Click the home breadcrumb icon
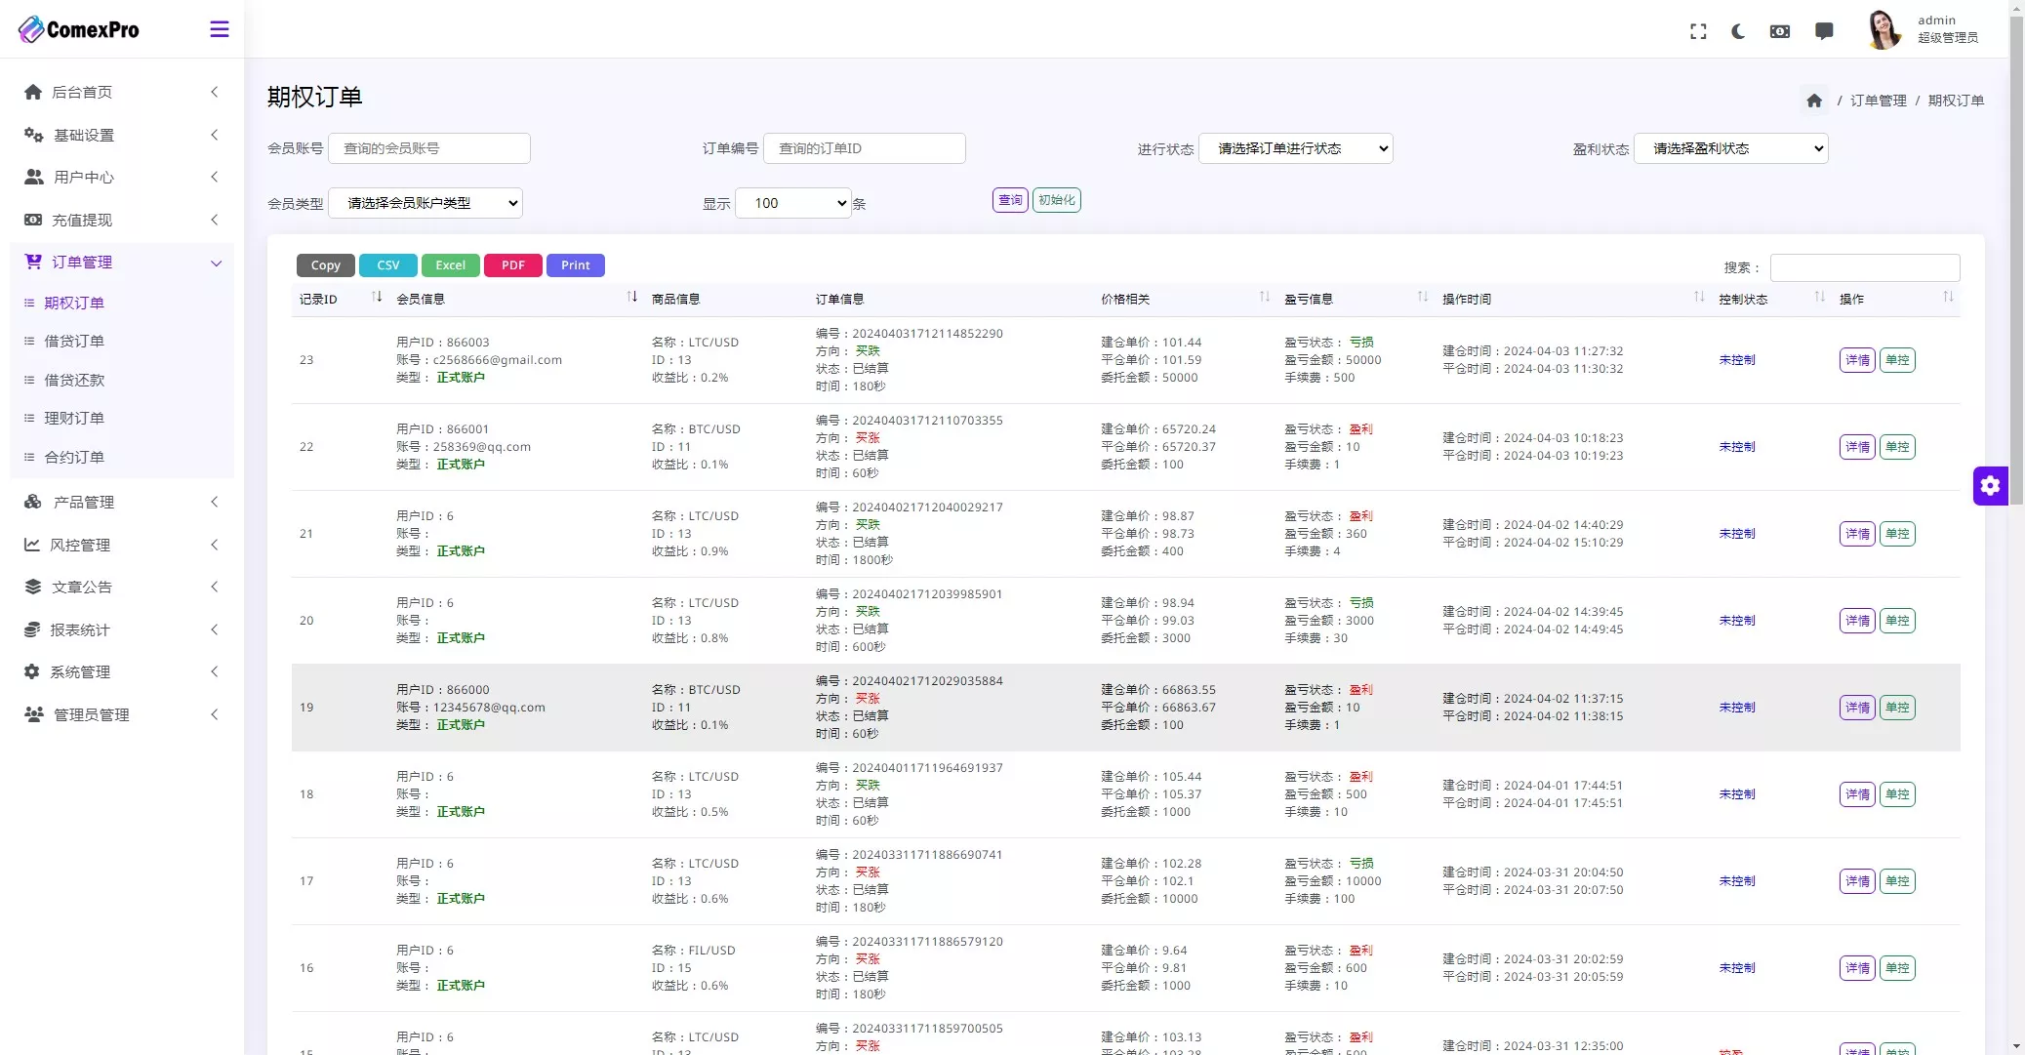 click(x=1814, y=101)
